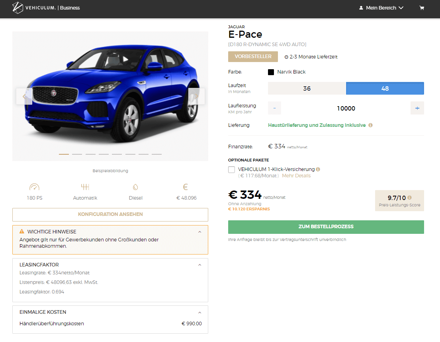Collapse the Wichtige Hinweise section
This screenshot has height=342, width=440.
(x=200, y=232)
